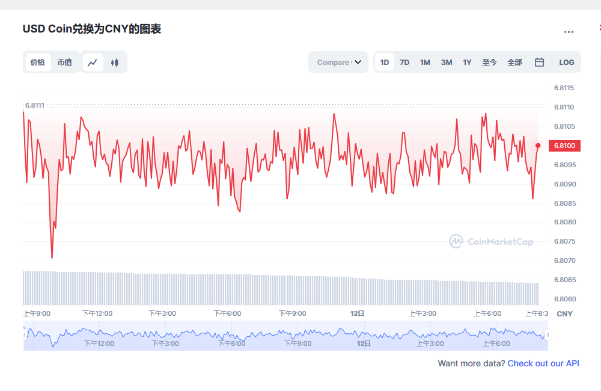This screenshot has width=601, height=391.
Task: Toggle the LOG scale button
Action: (x=567, y=62)
